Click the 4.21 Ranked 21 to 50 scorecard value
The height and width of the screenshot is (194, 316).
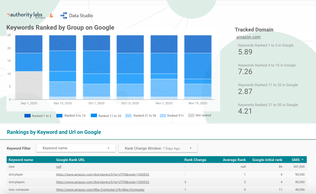[x=245, y=111]
